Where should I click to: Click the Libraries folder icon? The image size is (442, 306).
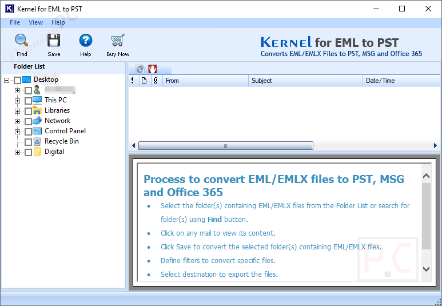coord(37,110)
